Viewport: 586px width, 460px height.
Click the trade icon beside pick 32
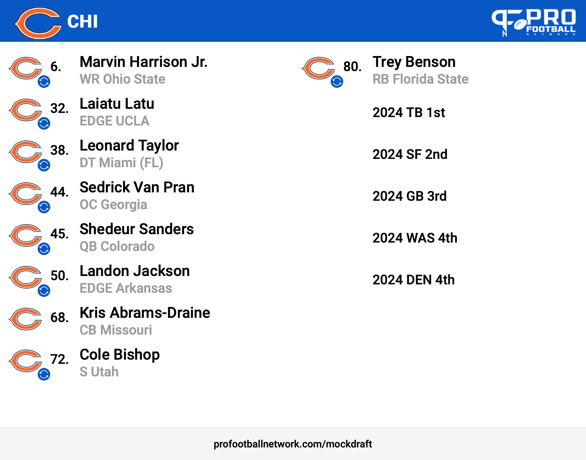(x=44, y=123)
